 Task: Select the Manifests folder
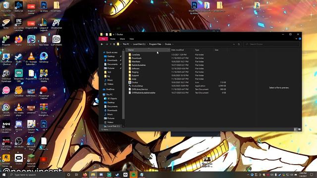(136, 61)
